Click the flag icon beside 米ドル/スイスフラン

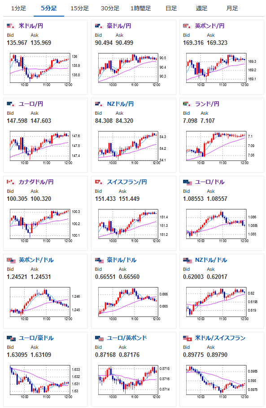click(187, 338)
